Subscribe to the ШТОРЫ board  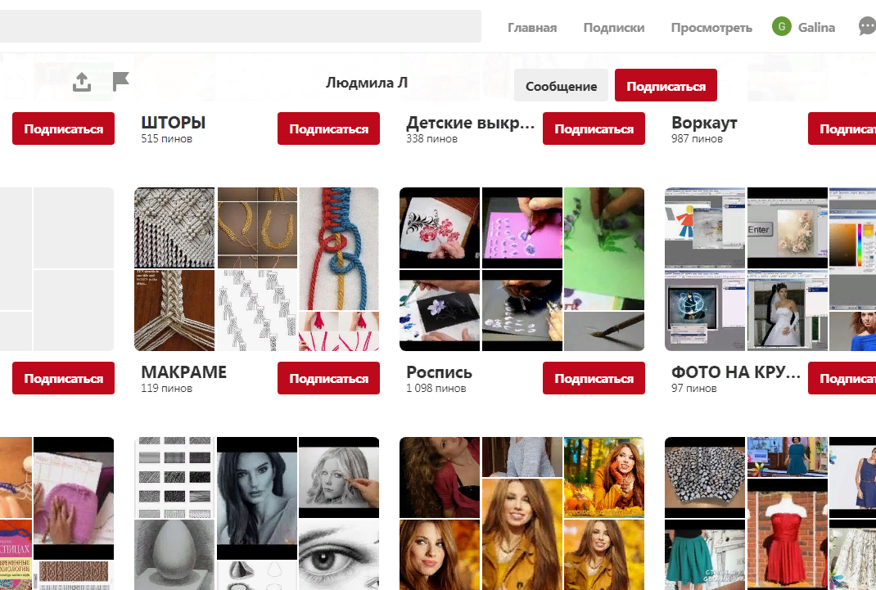point(328,128)
